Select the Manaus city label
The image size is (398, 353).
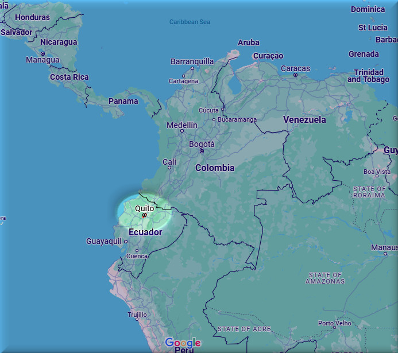click(384, 247)
